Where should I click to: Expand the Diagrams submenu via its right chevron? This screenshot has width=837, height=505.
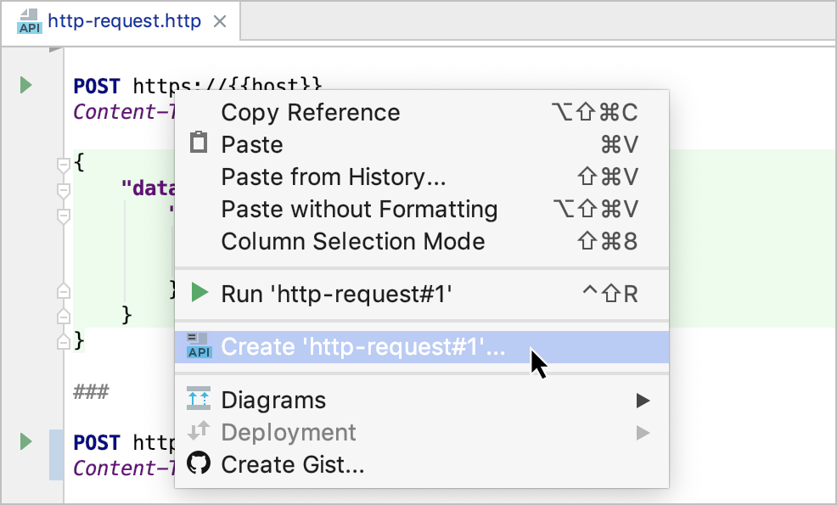click(643, 400)
